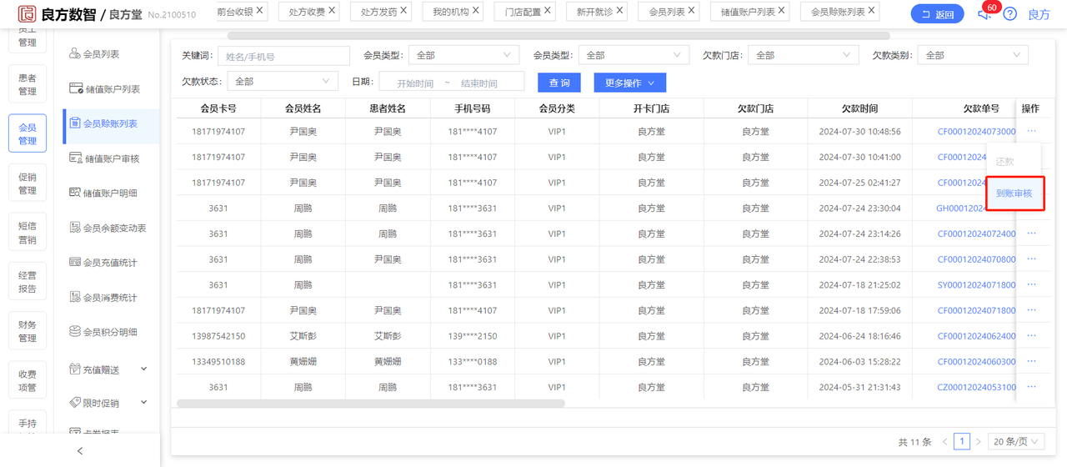The width and height of the screenshot is (1067, 467).
Task: Open row actions for debt time 2024-07-24 23:14:26
Action: coord(1031,233)
